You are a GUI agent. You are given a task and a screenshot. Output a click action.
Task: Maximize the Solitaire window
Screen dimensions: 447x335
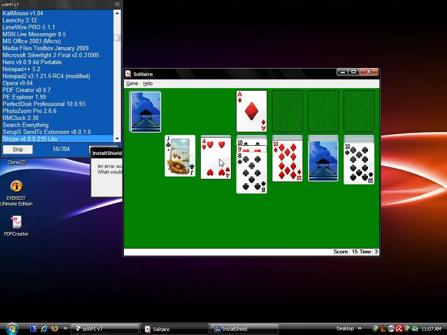coord(354,72)
